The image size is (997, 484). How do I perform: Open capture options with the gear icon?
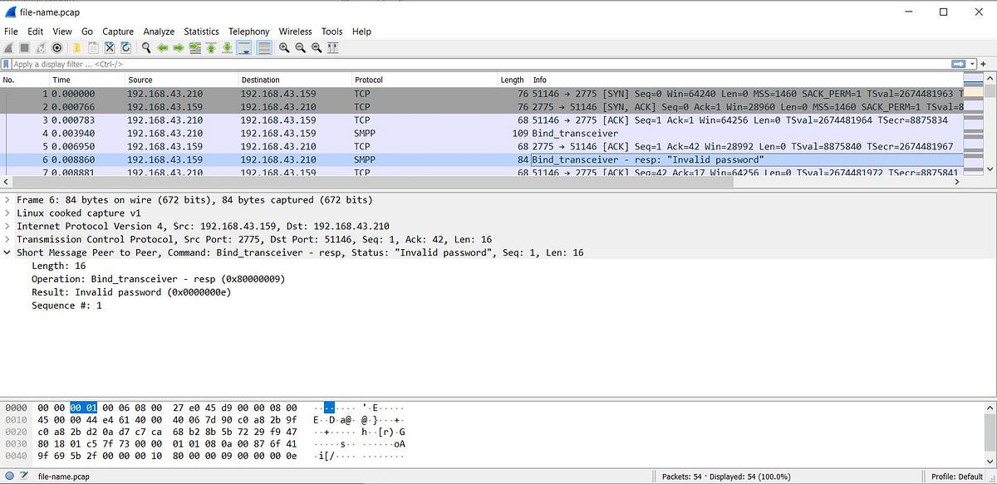point(56,47)
